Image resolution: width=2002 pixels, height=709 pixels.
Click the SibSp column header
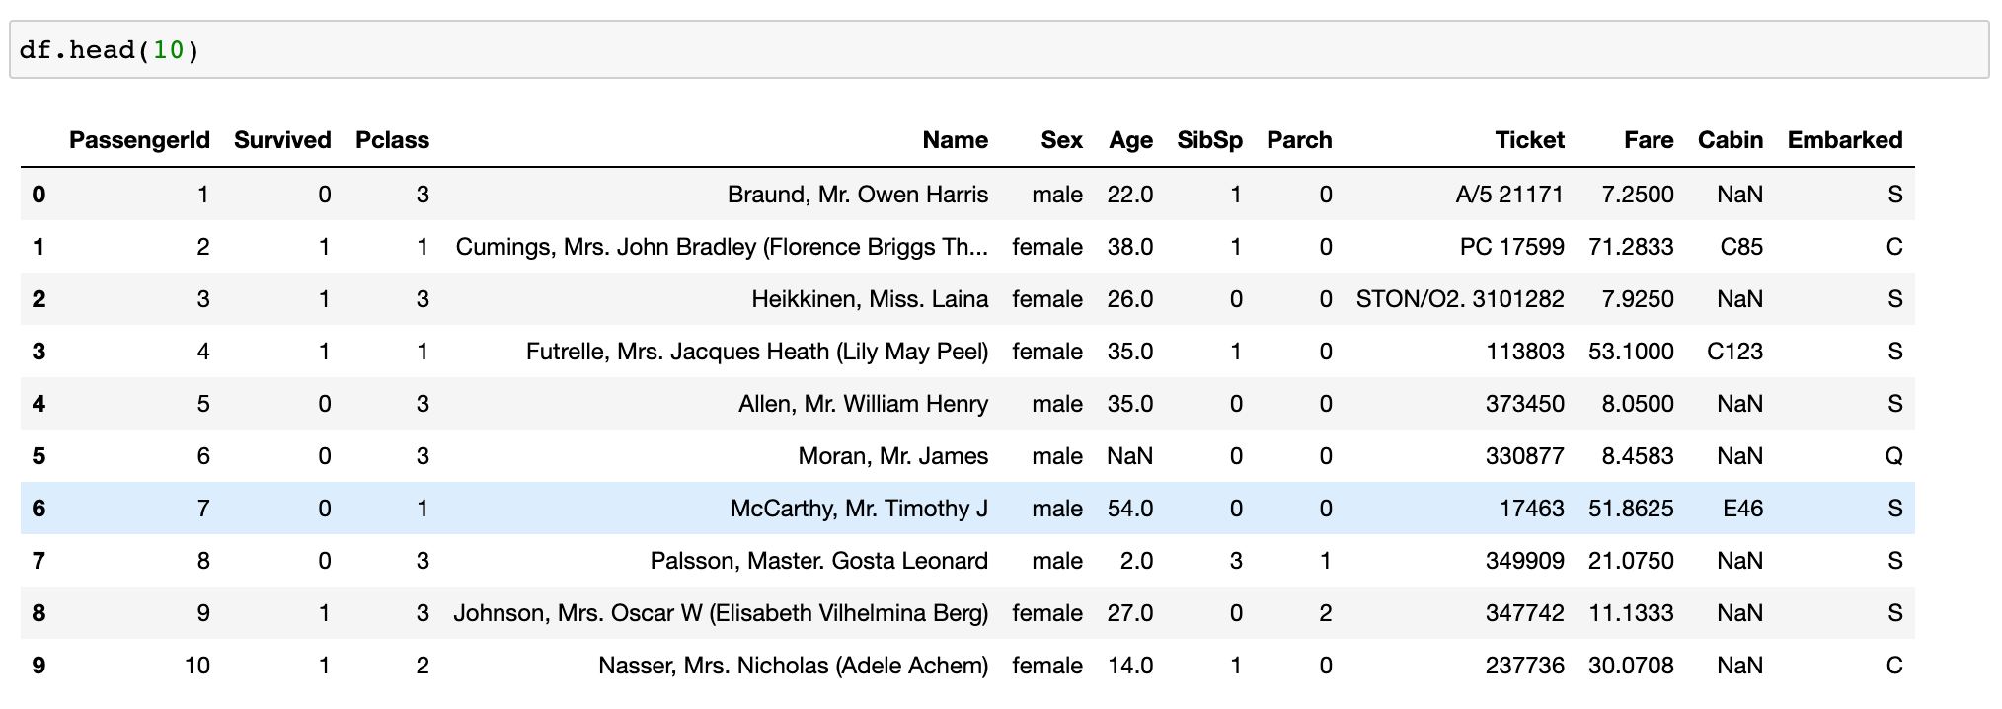coord(1209,140)
